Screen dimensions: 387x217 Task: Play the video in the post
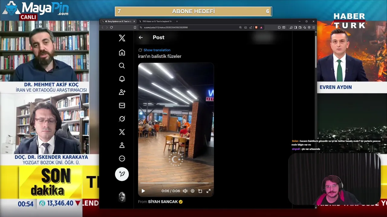click(x=143, y=191)
